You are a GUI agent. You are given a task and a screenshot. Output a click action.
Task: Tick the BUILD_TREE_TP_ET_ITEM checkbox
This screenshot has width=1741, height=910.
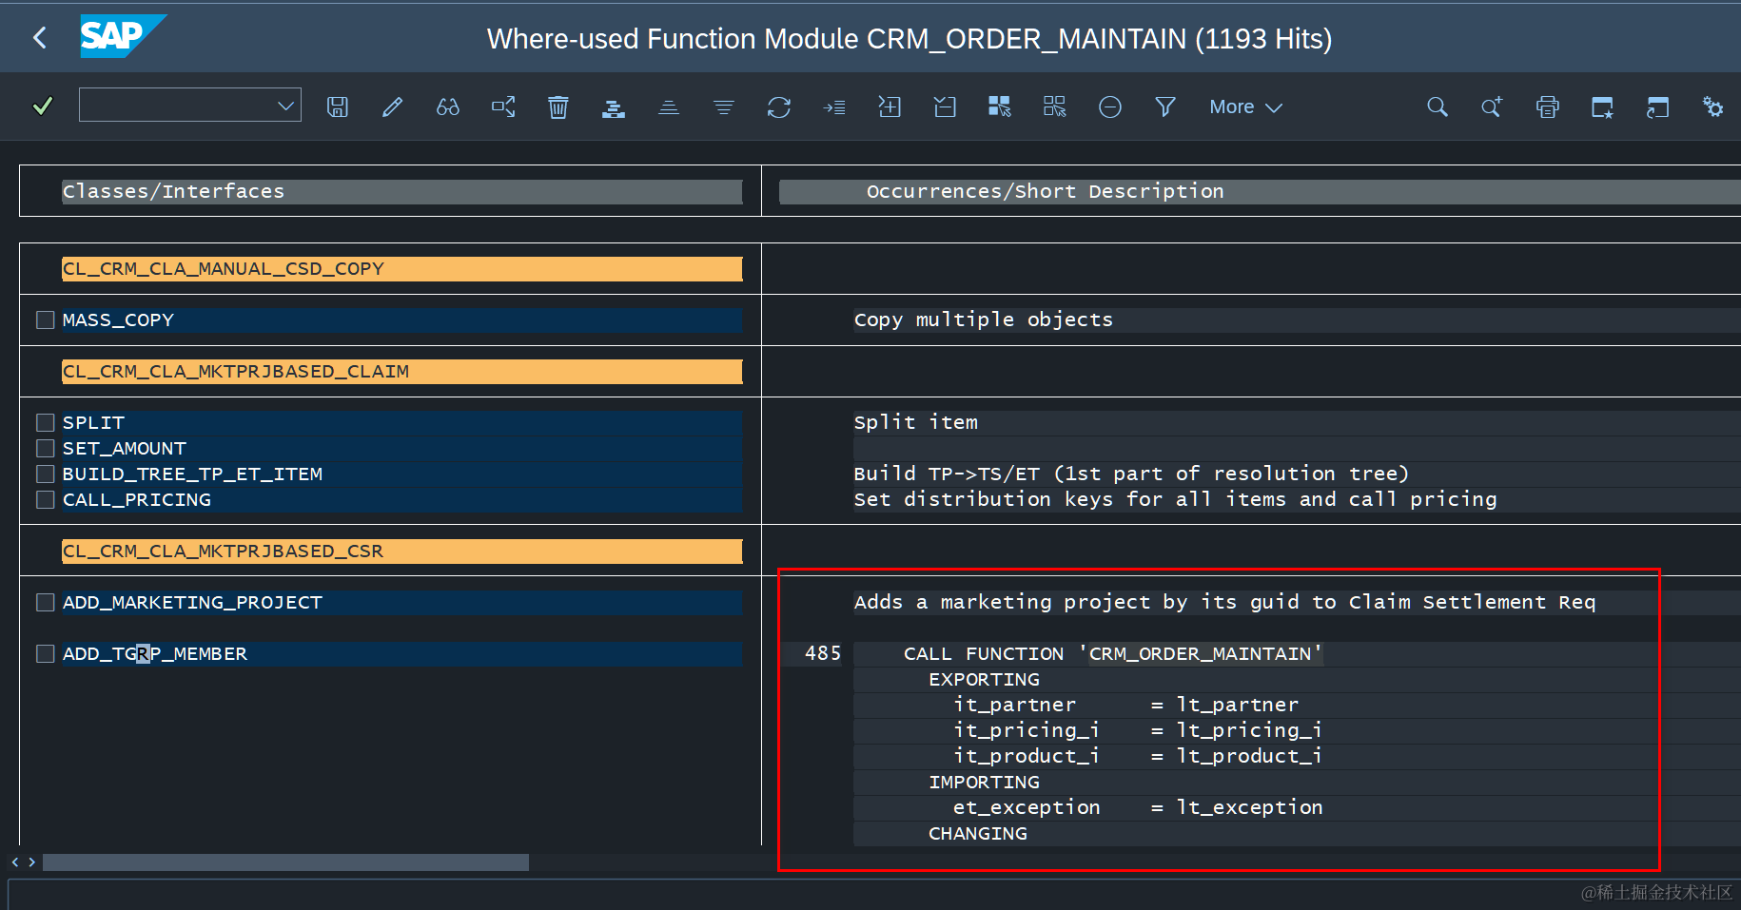point(45,474)
